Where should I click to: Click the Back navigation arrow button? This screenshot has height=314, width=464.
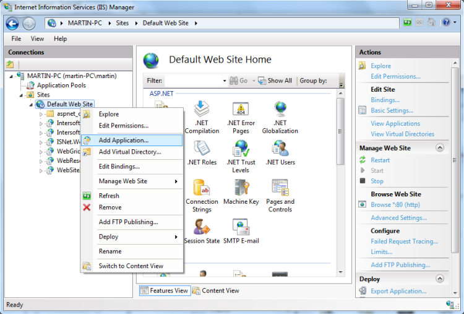tap(12, 24)
